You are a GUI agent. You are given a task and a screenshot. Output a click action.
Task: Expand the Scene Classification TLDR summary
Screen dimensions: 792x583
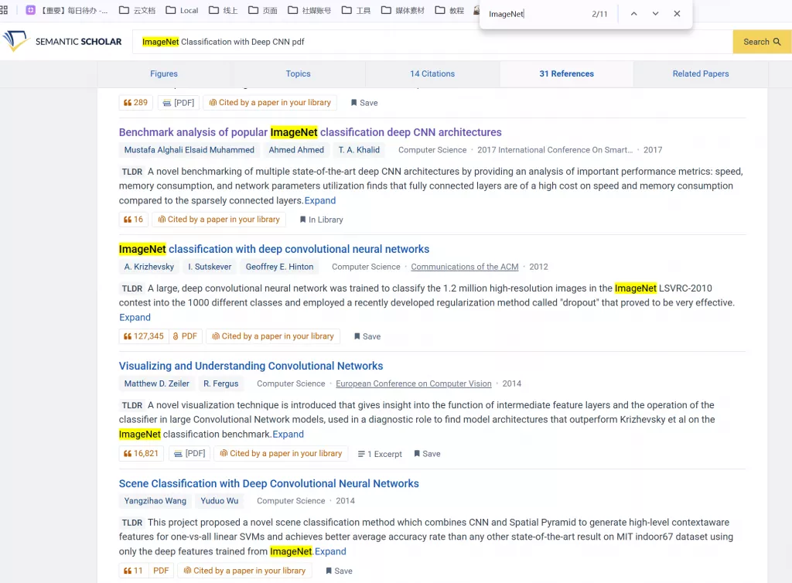click(x=330, y=551)
